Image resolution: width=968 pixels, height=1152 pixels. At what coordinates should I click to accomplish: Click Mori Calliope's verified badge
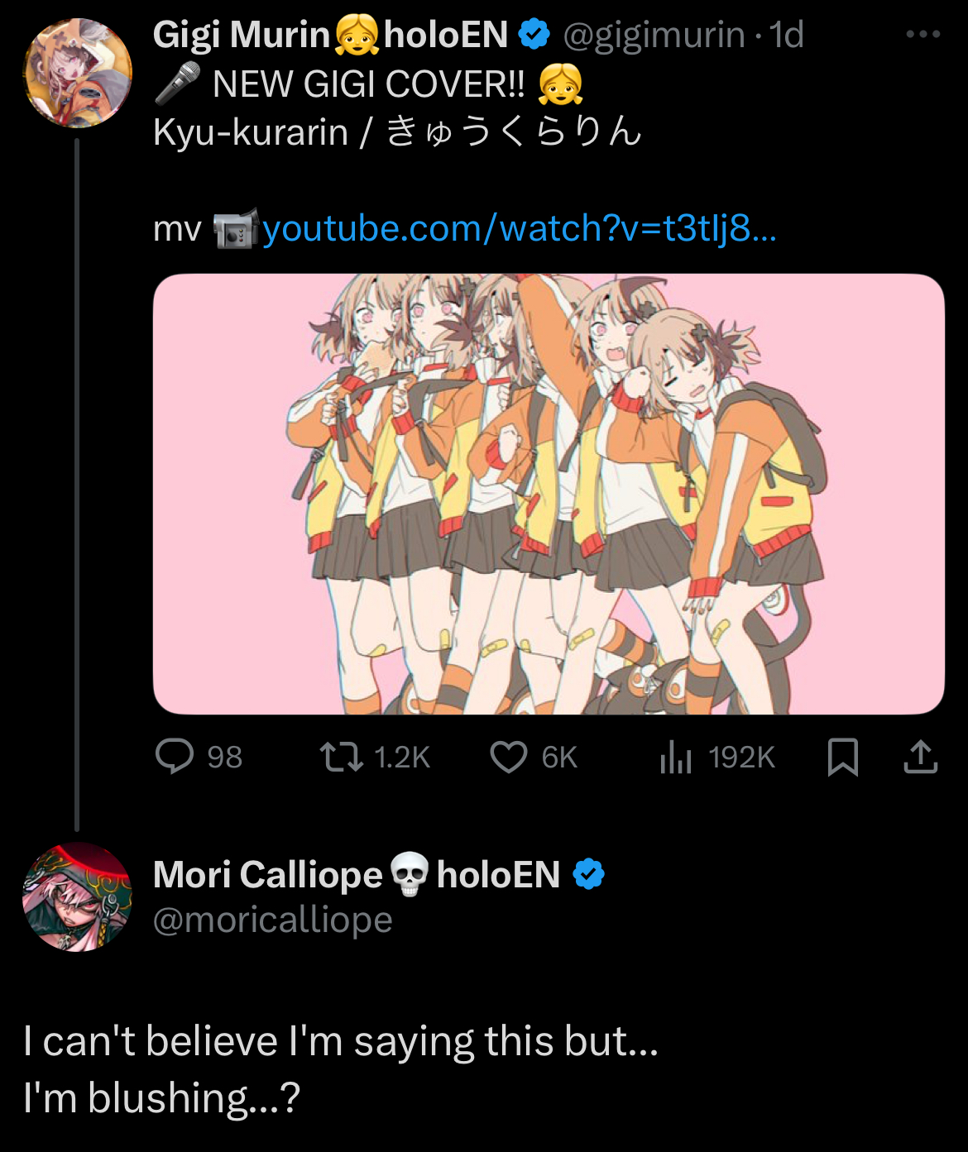pyautogui.click(x=588, y=874)
